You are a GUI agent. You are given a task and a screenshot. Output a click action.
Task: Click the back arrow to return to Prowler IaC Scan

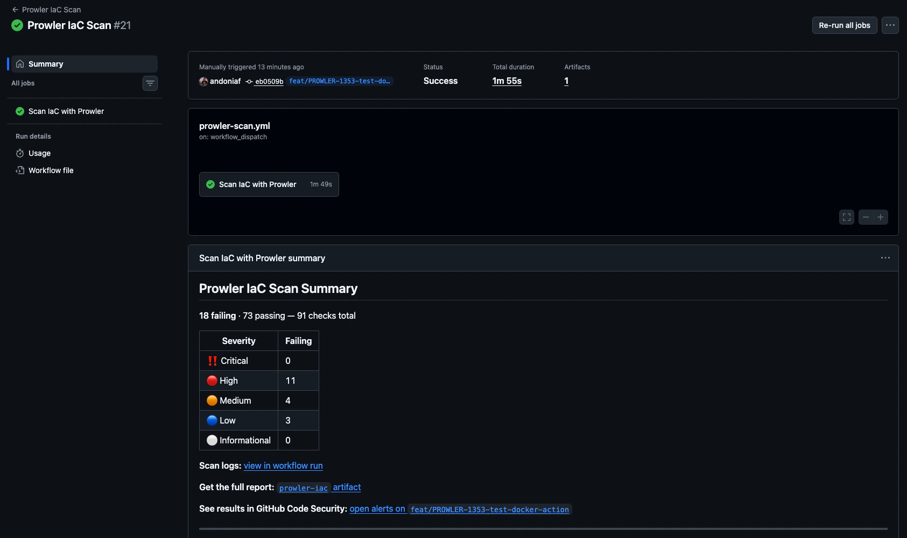coord(15,9)
